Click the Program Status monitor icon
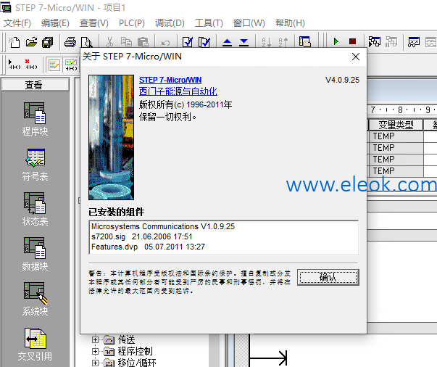The width and height of the screenshot is (437, 367). 374,42
